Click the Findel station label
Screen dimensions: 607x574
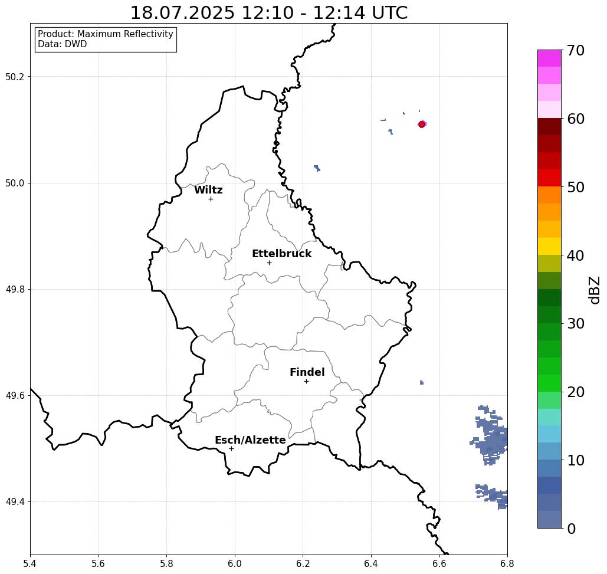[307, 372]
